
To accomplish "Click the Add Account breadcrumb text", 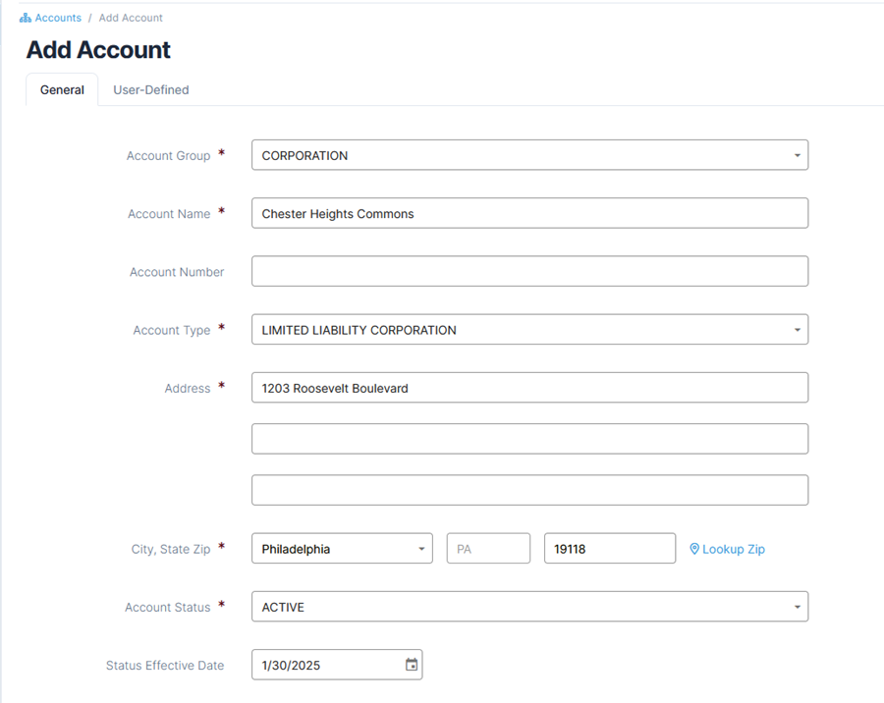I will tap(131, 18).
